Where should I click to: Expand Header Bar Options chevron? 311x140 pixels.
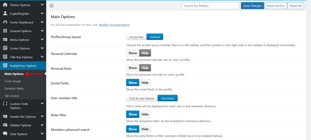[42, 116]
